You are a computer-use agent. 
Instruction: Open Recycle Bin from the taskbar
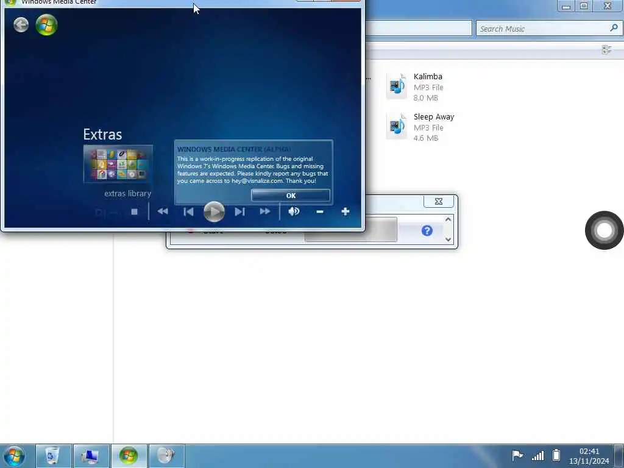coord(54,456)
